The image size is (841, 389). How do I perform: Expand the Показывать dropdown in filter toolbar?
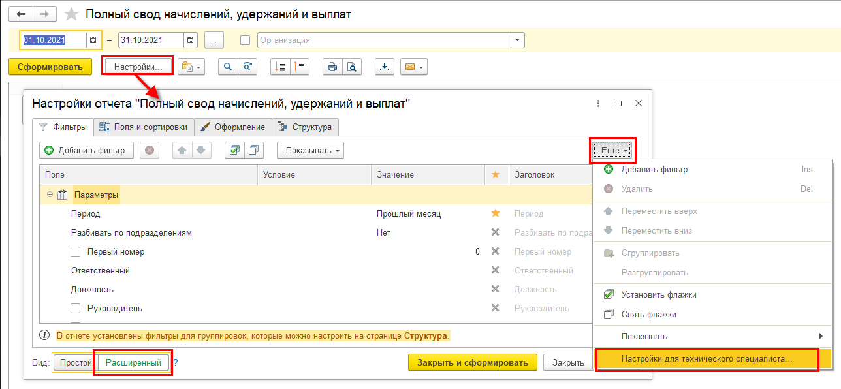point(310,150)
